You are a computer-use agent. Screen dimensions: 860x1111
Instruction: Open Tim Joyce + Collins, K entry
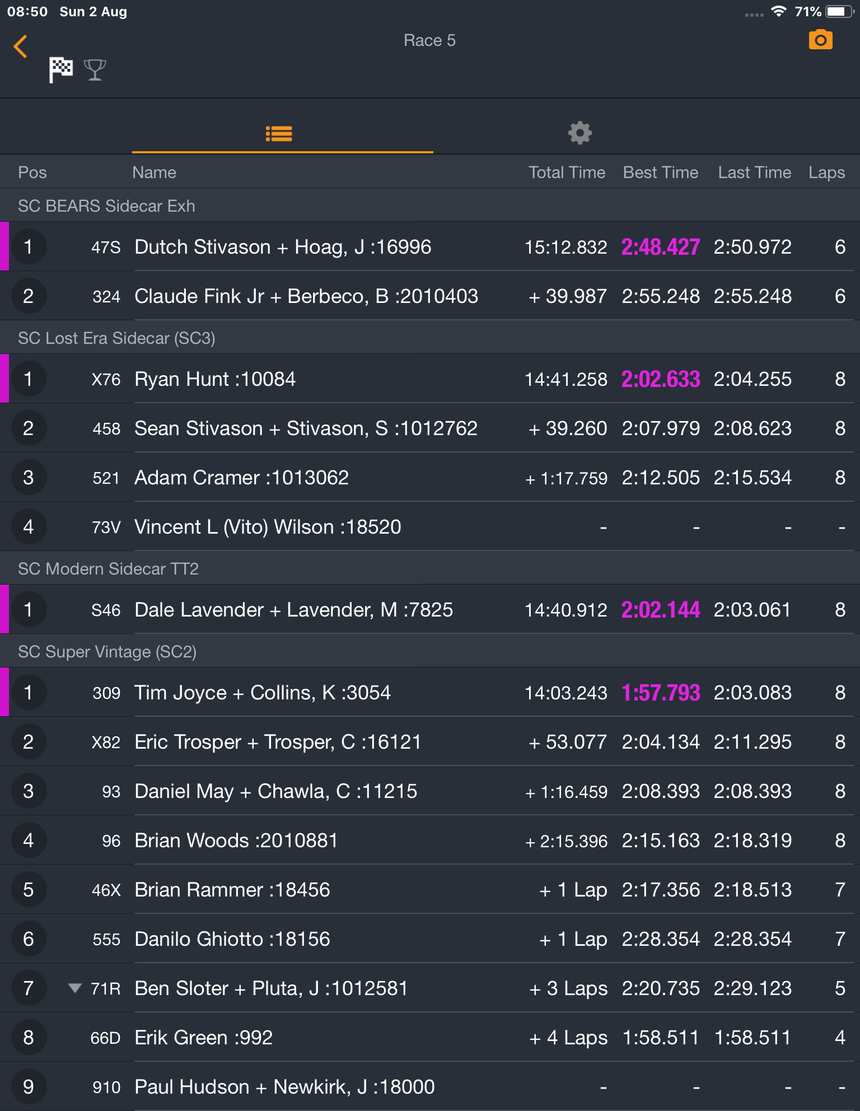430,692
